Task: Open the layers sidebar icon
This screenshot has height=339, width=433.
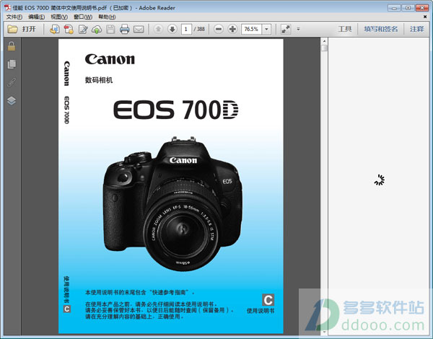Action: (12, 100)
